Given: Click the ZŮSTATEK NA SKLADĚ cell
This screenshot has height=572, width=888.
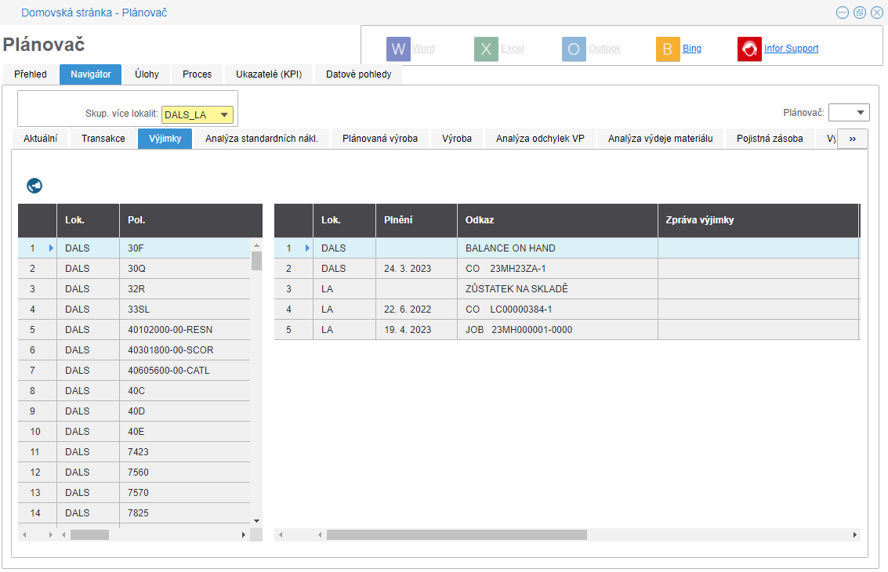Looking at the screenshot, I should 557,289.
